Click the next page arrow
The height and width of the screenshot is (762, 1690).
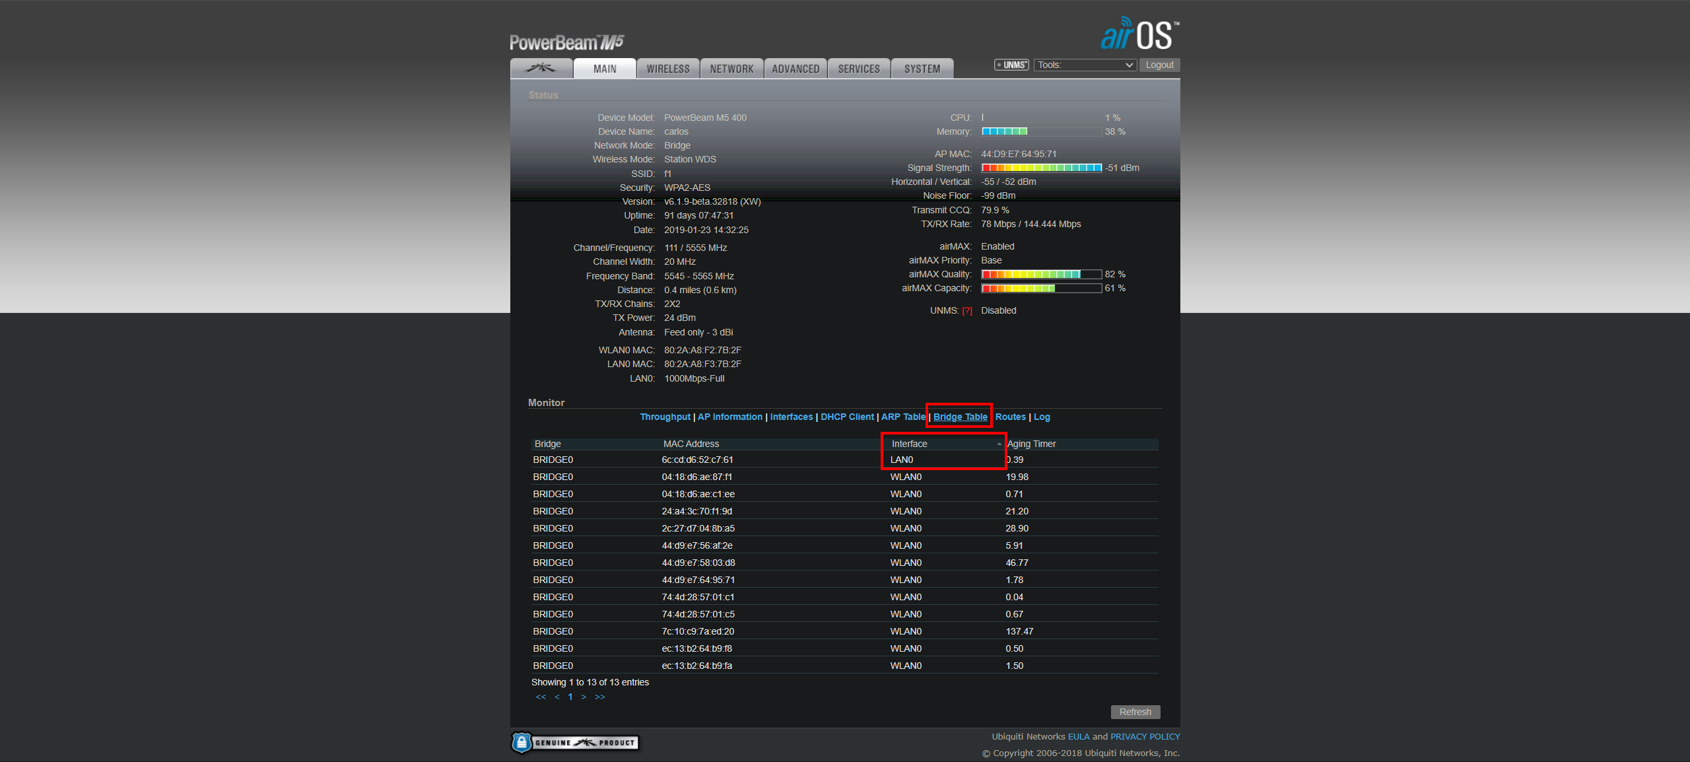pyautogui.click(x=584, y=697)
